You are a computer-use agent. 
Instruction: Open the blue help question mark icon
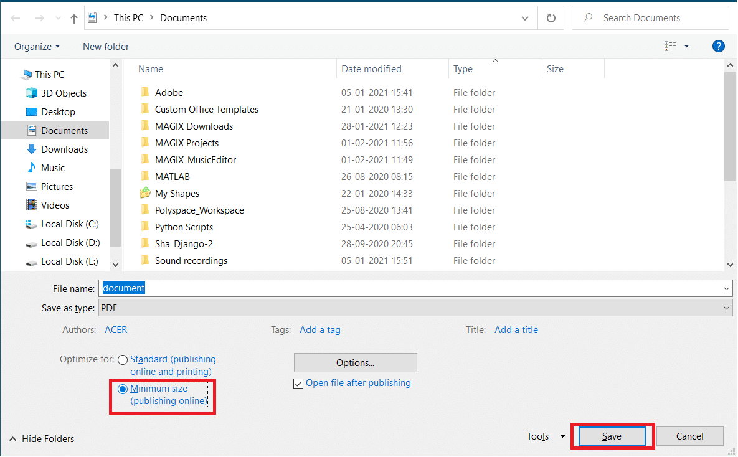[x=718, y=46]
